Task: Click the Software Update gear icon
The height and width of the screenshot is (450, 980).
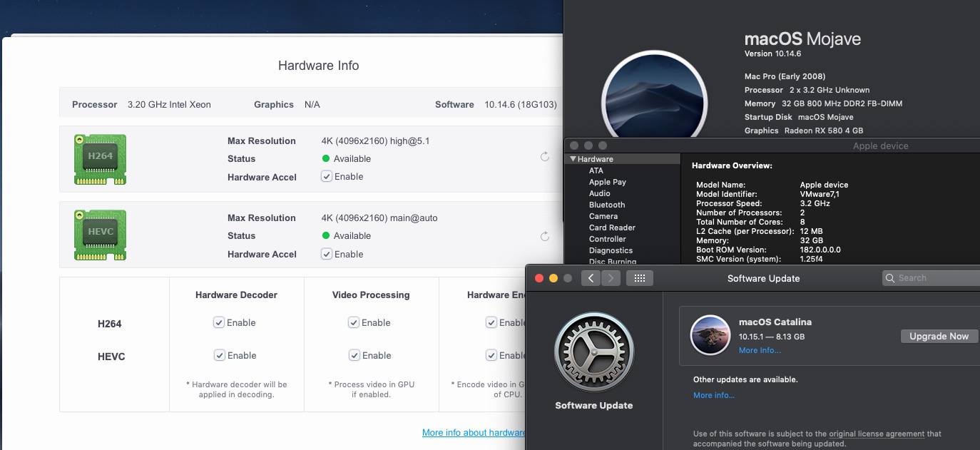Action: pos(594,352)
